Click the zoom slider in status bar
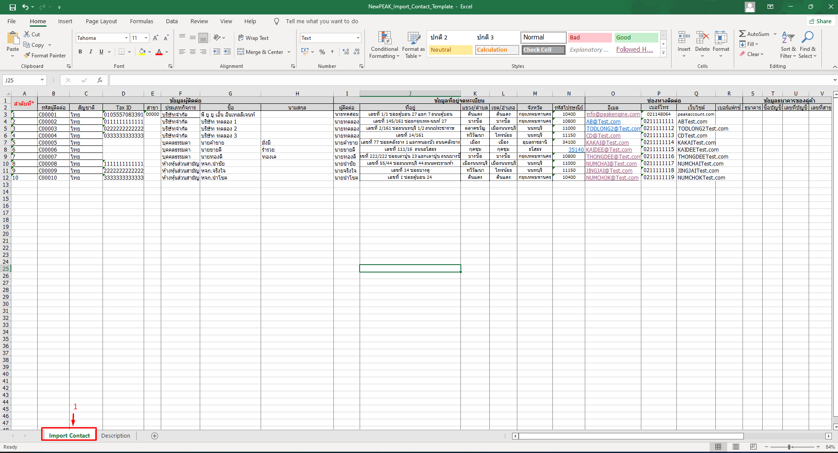 click(789, 447)
